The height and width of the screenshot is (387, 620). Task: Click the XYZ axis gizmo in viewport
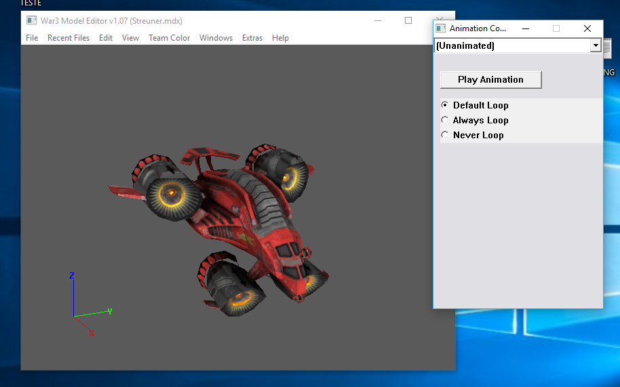(90, 304)
